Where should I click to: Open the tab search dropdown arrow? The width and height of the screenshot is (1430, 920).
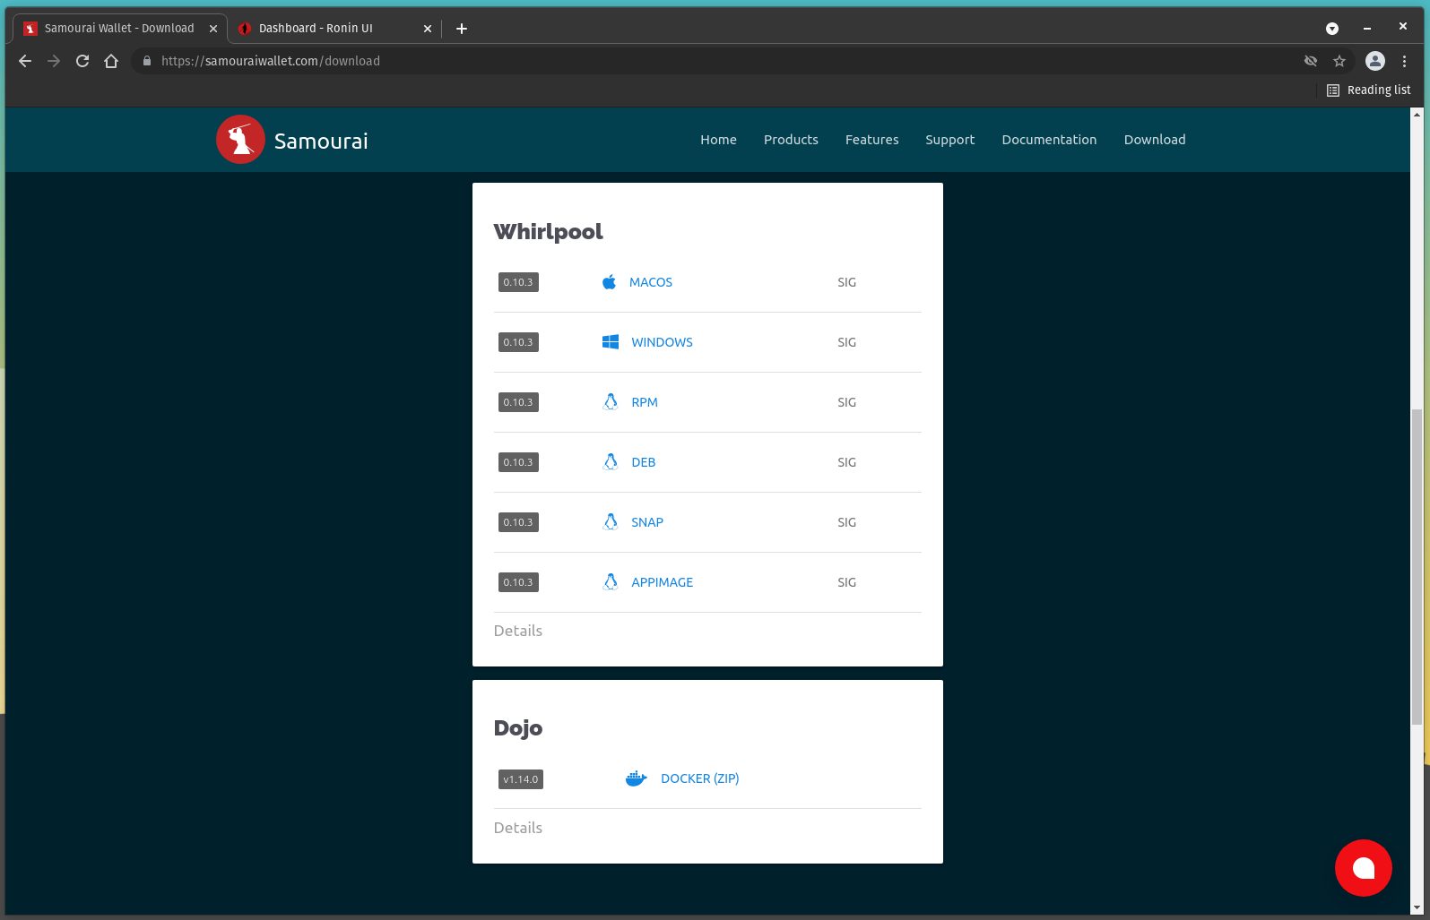(x=1332, y=29)
